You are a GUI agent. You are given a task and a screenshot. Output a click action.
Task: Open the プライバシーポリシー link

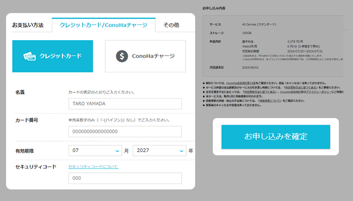tap(319, 92)
